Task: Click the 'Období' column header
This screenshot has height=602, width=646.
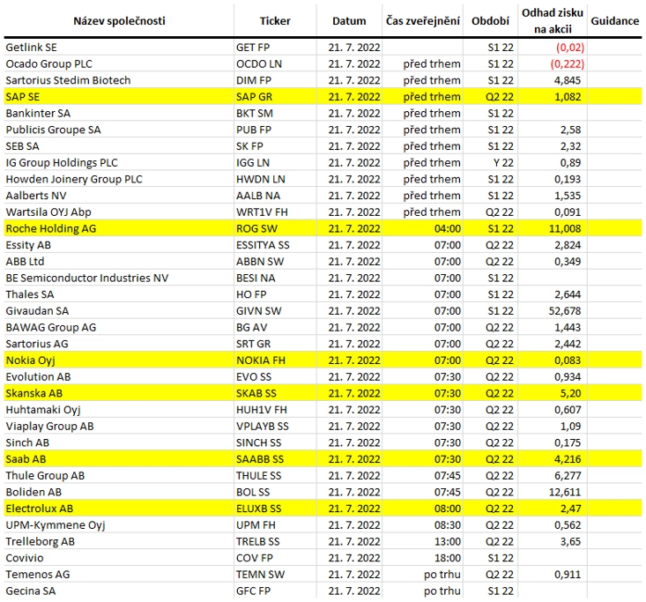Action: click(490, 21)
